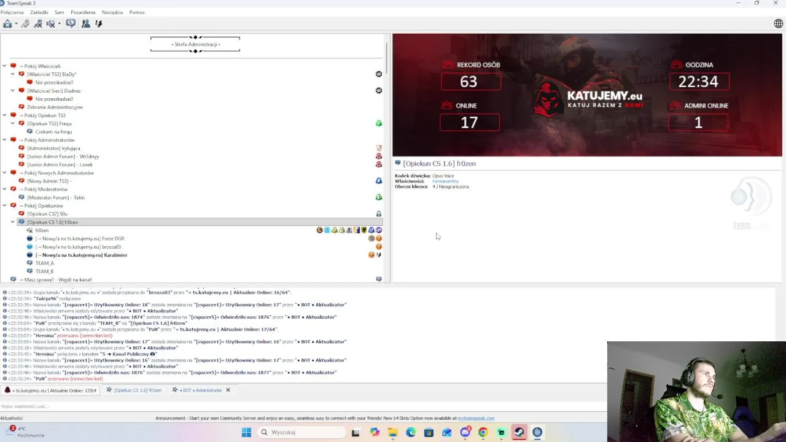Select the [Moderator Forum] - Tekki channel
The width and height of the screenshot is (786, 442).
coord(56,198)
